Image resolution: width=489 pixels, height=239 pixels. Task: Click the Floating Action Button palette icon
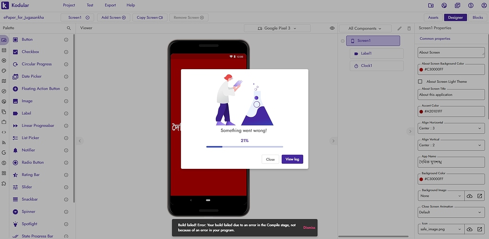point(15,89)
